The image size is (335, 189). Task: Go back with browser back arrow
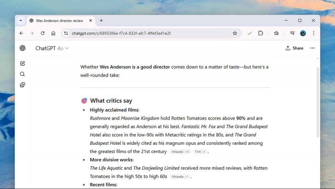[21, 33]
